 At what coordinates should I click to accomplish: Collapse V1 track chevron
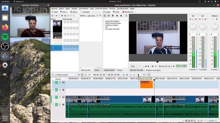pyautogui.click(x=53, y=97)
